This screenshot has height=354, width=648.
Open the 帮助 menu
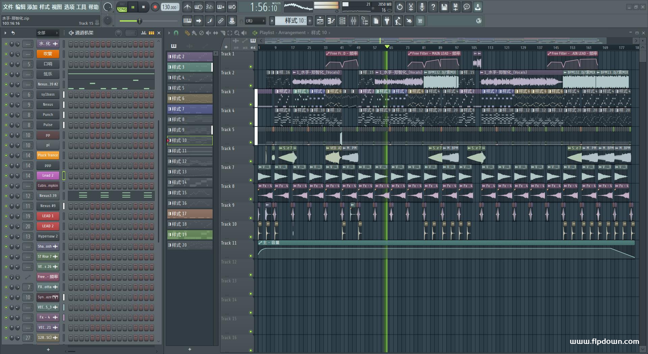(94, 7)
